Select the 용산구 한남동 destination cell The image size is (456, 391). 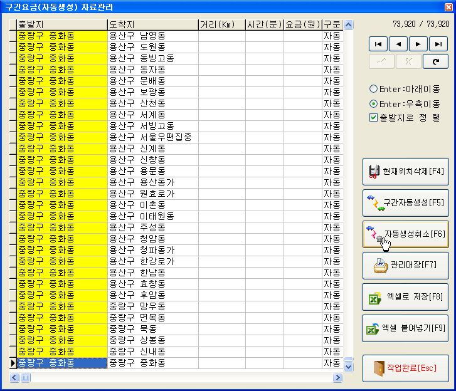(x=153, y=273)
